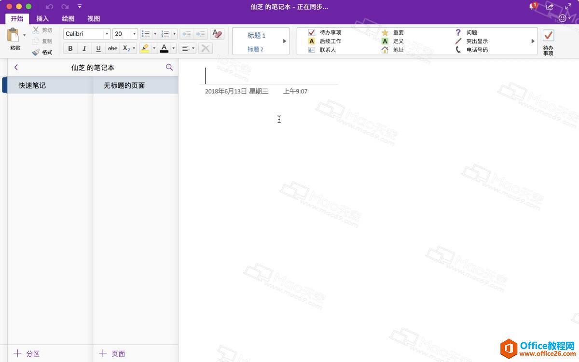Click the large 待办事项 To Do button
The height and width of the screenshot is (362, 579).
548,42
